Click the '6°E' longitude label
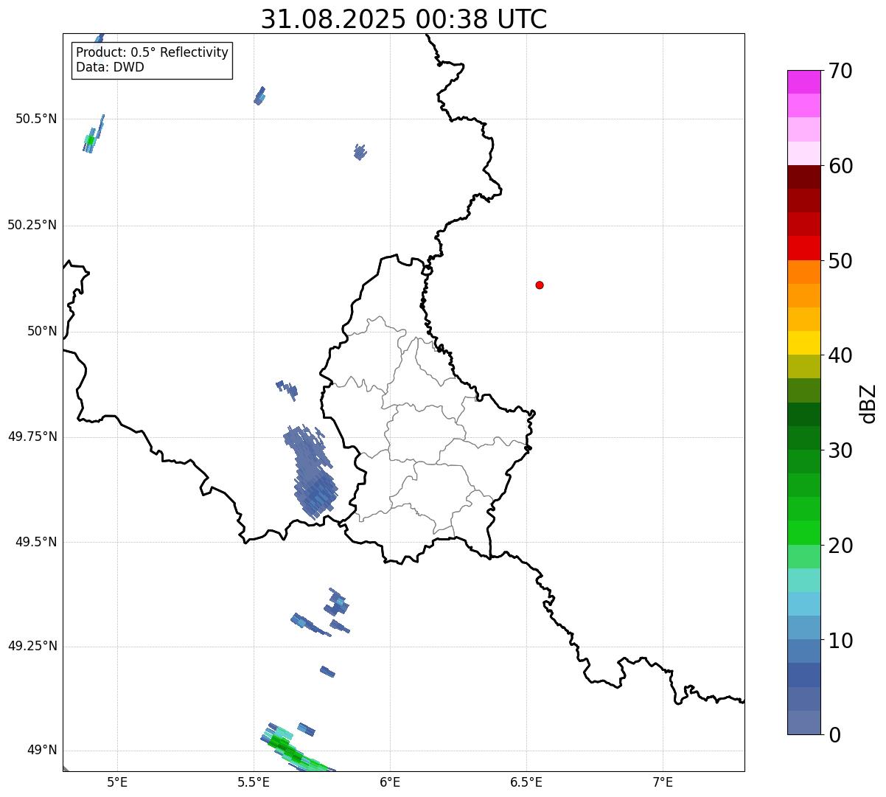Screen dimensions: 886x797 (390, 782)
